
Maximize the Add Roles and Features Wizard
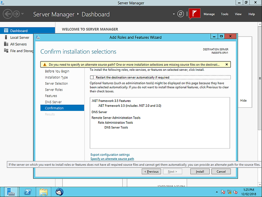click(x=221, y=36)
